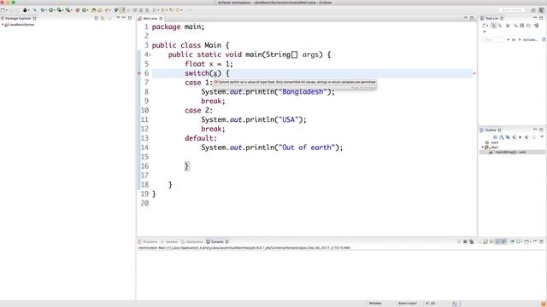
Task: Switch to the Declaration tab
Action: click(192, 241)
